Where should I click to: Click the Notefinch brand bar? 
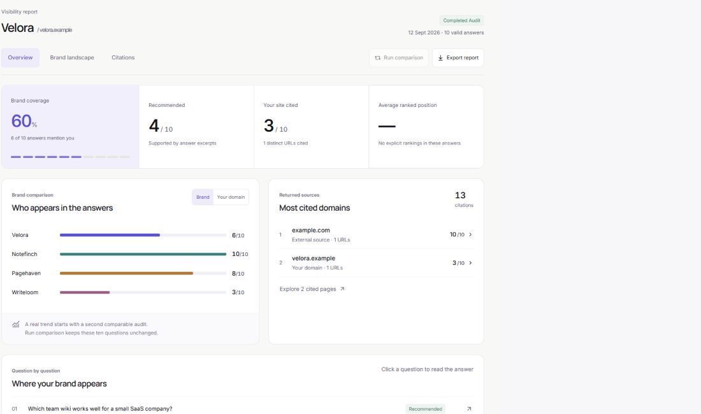(x=143, y=254)
